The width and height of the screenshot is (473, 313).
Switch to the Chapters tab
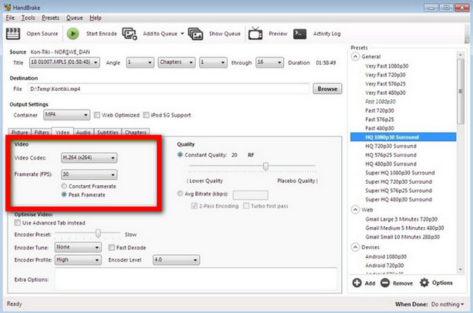point(135,133)
